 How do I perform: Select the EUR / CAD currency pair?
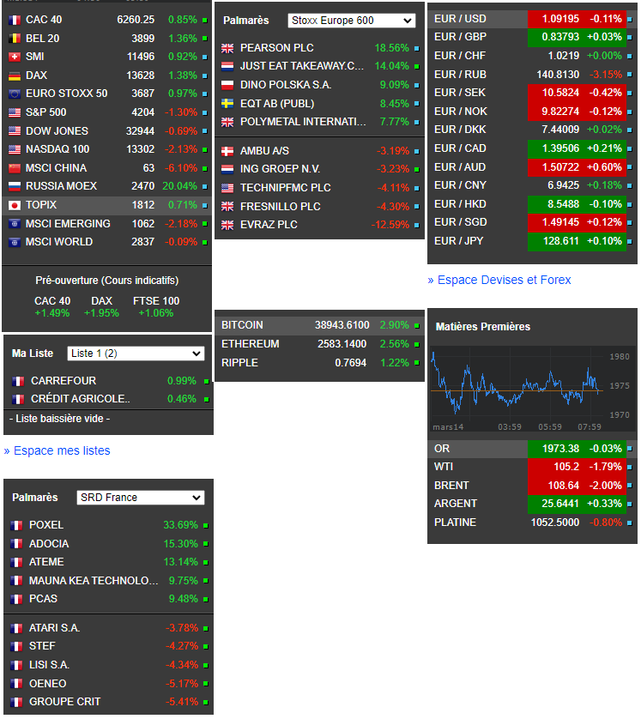point(532,148)
